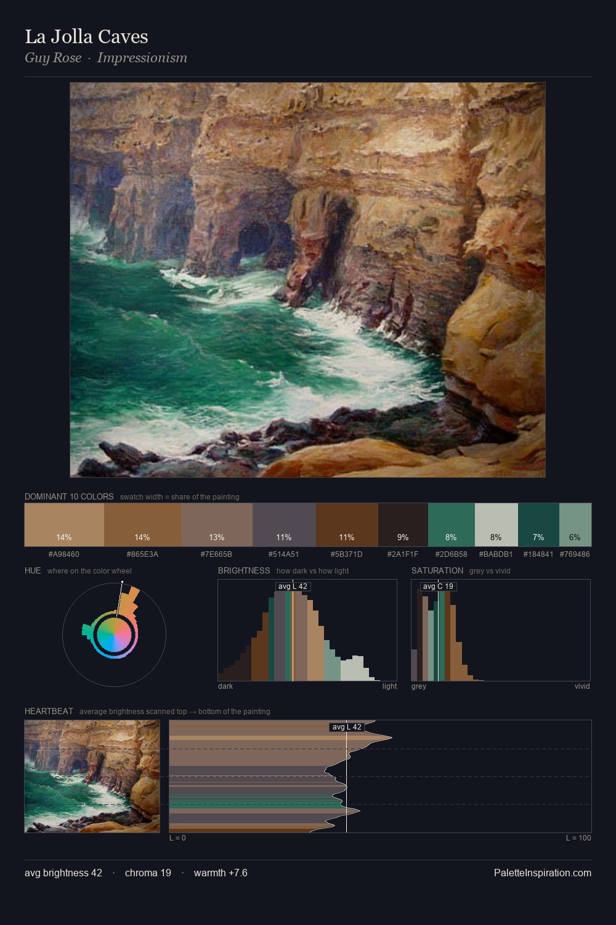This screenshot has height=925, width=616.
Task: Click the 'light' axis label under Brightness
Action: [x=389, y=686]
